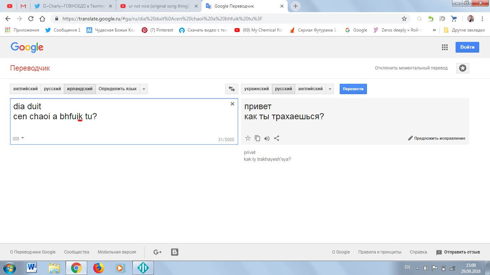Click the Blogger footer icon
This screenshot has height=275, width=490.
coord(175,252)
